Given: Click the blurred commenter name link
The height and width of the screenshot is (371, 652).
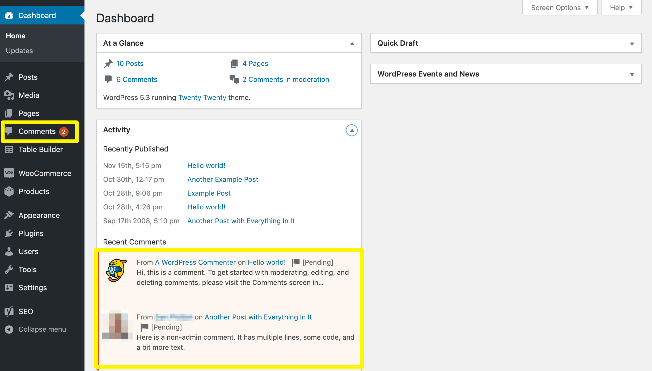Looking at the screenshot, I should [x=174, y=317].
